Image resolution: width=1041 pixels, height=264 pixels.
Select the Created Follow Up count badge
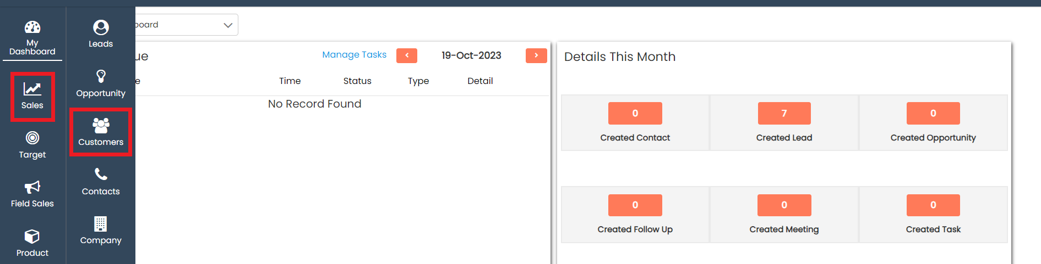pyautogui.click(x=635, y=205)
